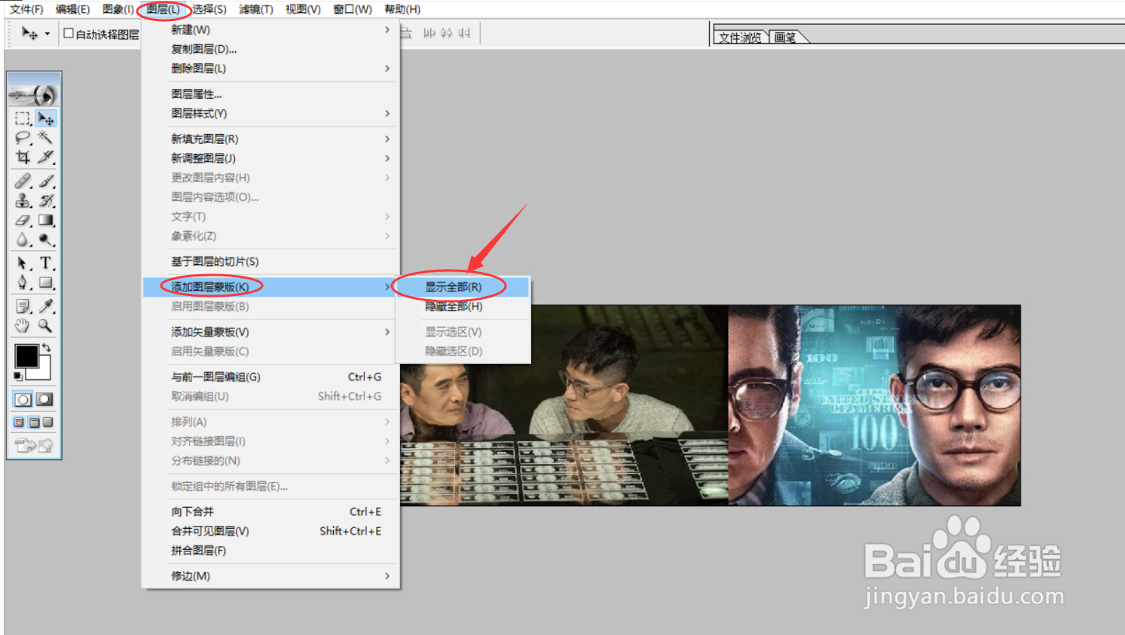
Task: Open the 滤镜(T) menu
Action: (x=256, y=9)
